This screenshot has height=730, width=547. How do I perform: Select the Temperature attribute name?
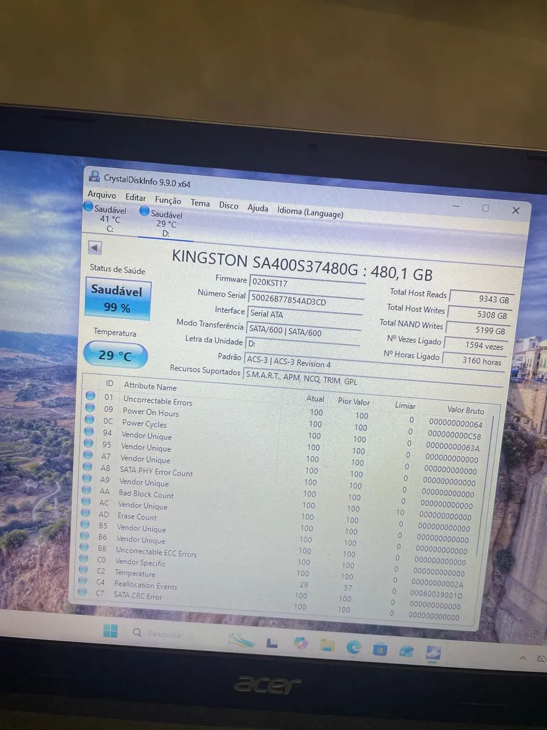pyautogui.click(x=135, y=573)
